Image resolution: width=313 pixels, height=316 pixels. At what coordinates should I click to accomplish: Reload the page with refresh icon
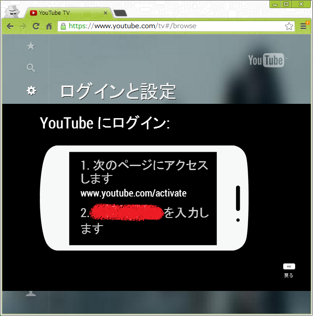coord(36,26)
